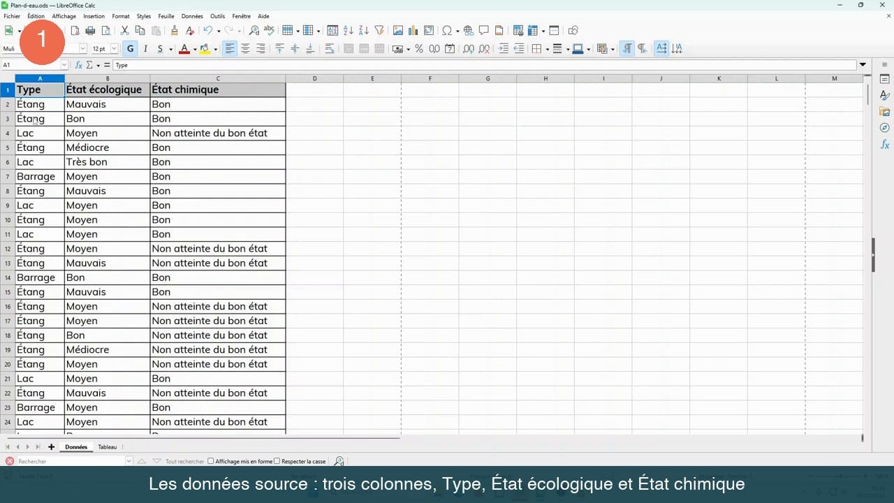Click the Cut scissors icon
The image size is (894, 503).
click(x=124, y=31)
